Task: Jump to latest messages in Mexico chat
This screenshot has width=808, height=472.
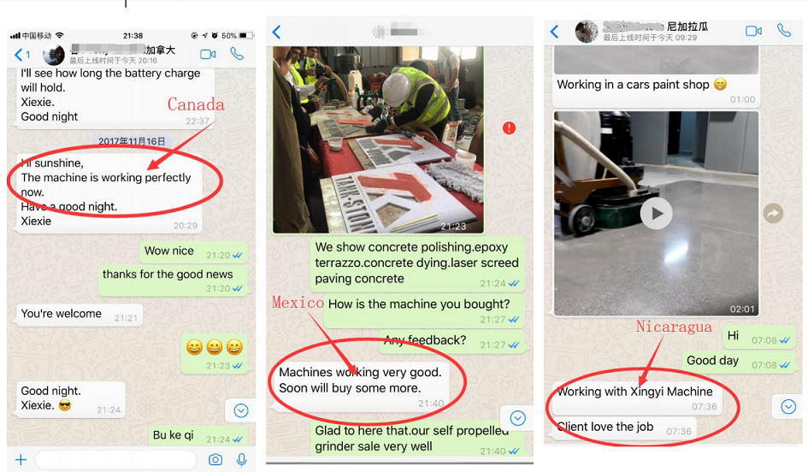Action: (x=517, y=418)
